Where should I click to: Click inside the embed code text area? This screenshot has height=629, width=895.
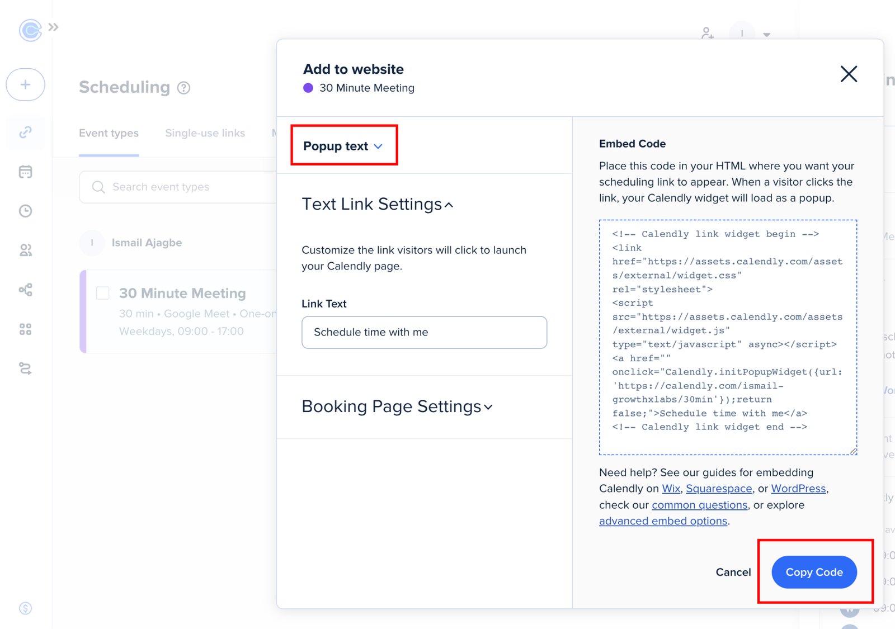tap(728, 337)
